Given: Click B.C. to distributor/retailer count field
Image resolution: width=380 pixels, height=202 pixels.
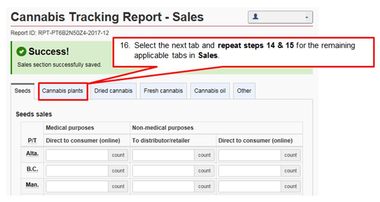Looking at the screenshot, I should [x=164, y=170].
